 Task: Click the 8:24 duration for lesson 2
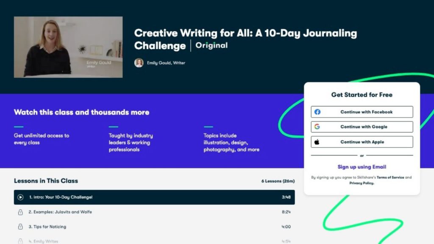(x=286, y=212)
